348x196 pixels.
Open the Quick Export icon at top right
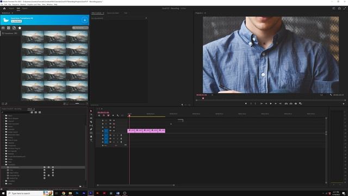pyautogui.click(x=339, y=9)
